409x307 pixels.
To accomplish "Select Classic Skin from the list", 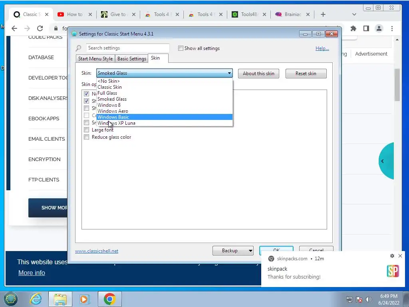I will coord(164,87).
